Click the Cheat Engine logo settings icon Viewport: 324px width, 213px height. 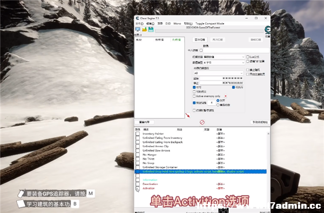click(267, 30)
